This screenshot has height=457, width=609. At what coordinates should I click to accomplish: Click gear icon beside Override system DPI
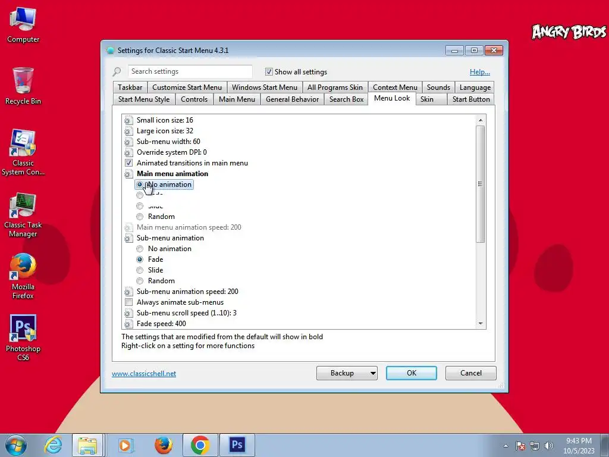click(128, 153)
